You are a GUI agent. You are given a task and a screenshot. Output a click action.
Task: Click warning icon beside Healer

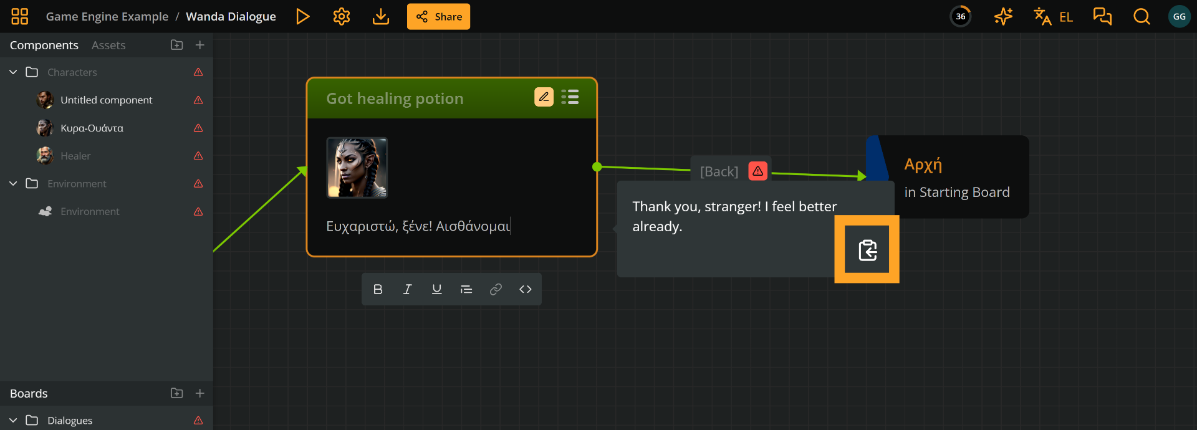point(198,156)
